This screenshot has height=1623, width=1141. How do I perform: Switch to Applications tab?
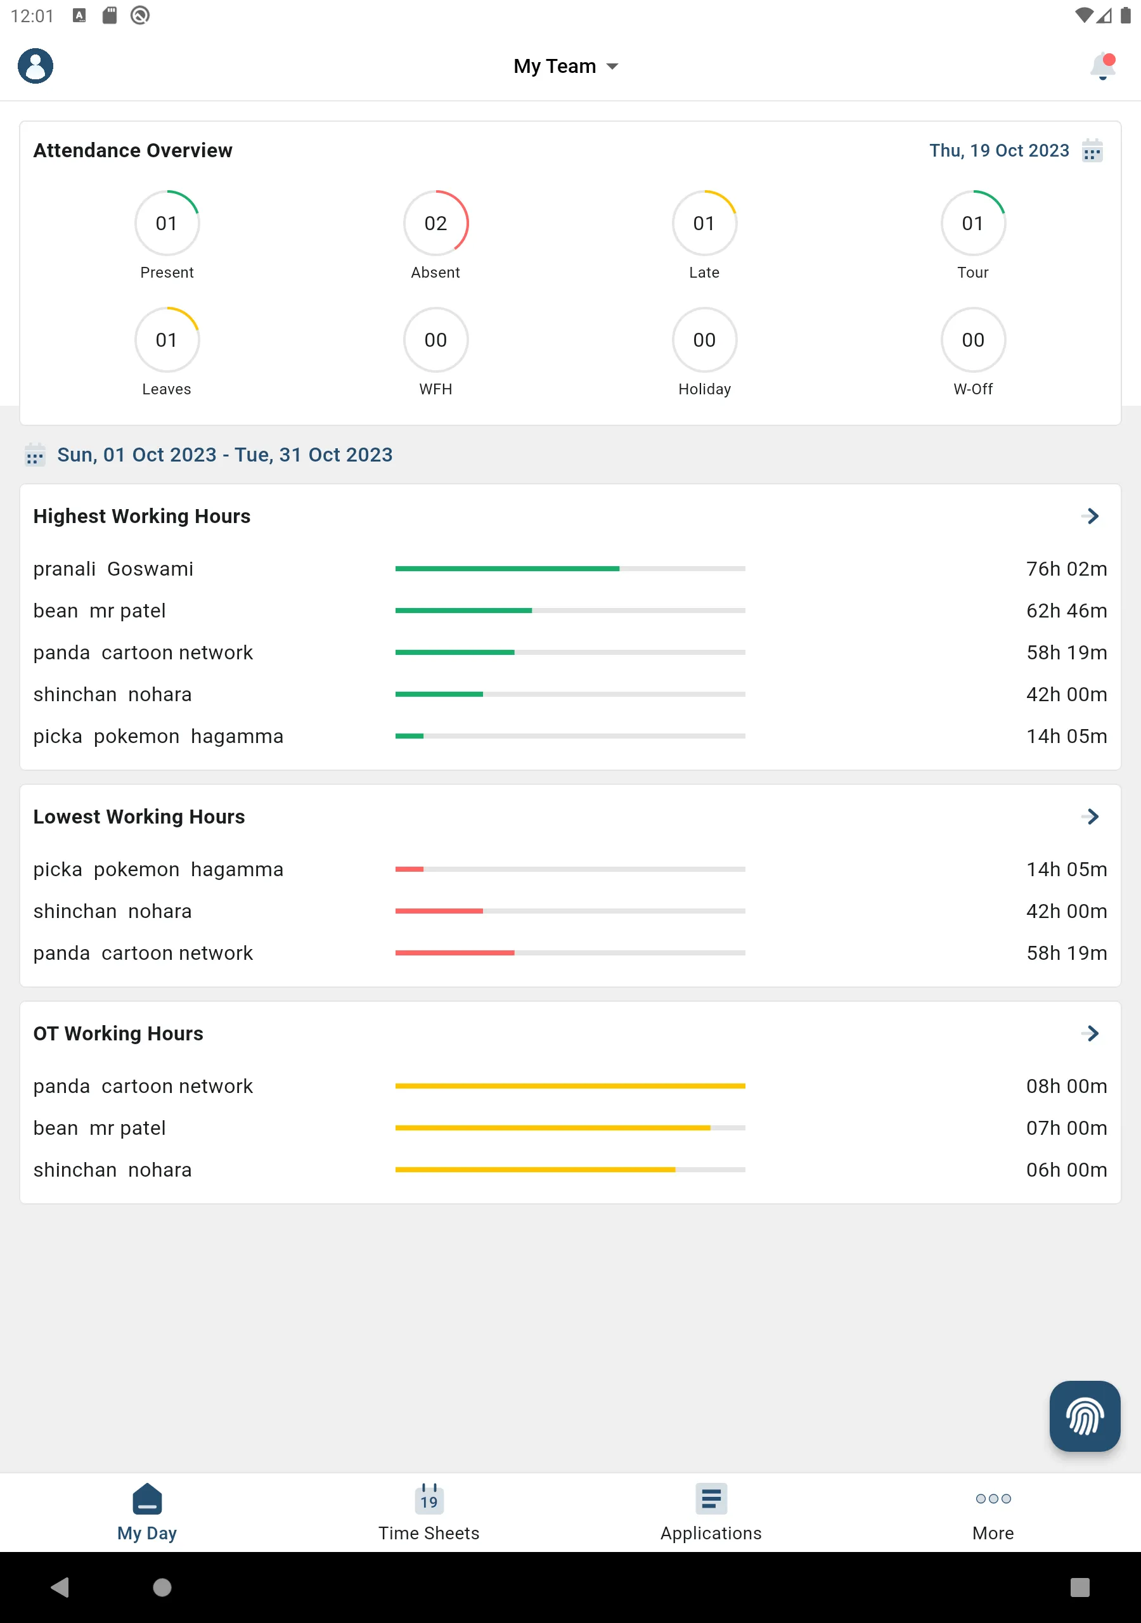[711, 1513]
